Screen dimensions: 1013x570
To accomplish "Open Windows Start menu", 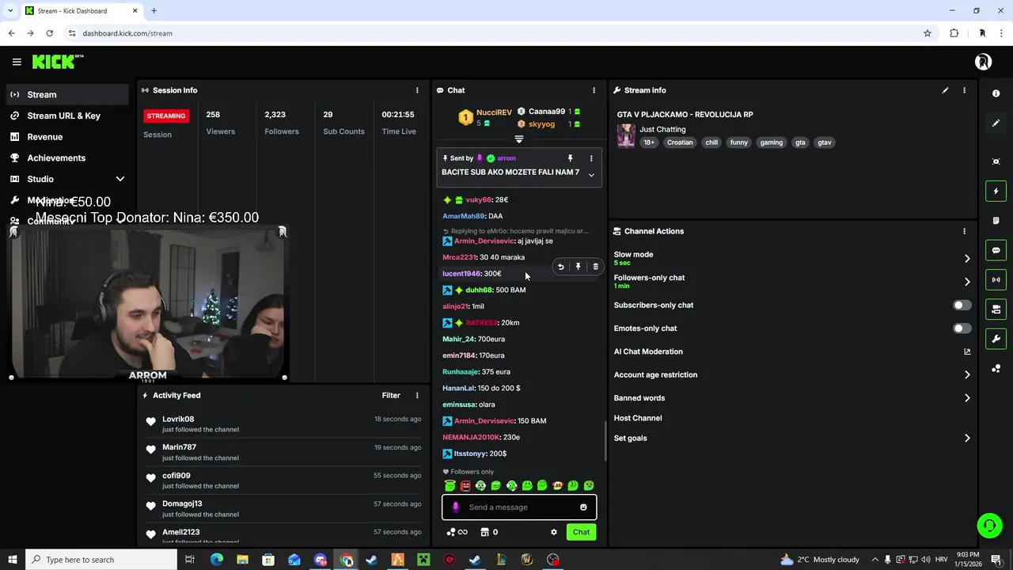I will click(x=12, y=560).
